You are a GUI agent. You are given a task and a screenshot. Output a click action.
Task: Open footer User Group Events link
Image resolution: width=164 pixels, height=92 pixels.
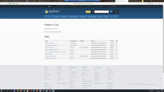(x=48, y=88)
